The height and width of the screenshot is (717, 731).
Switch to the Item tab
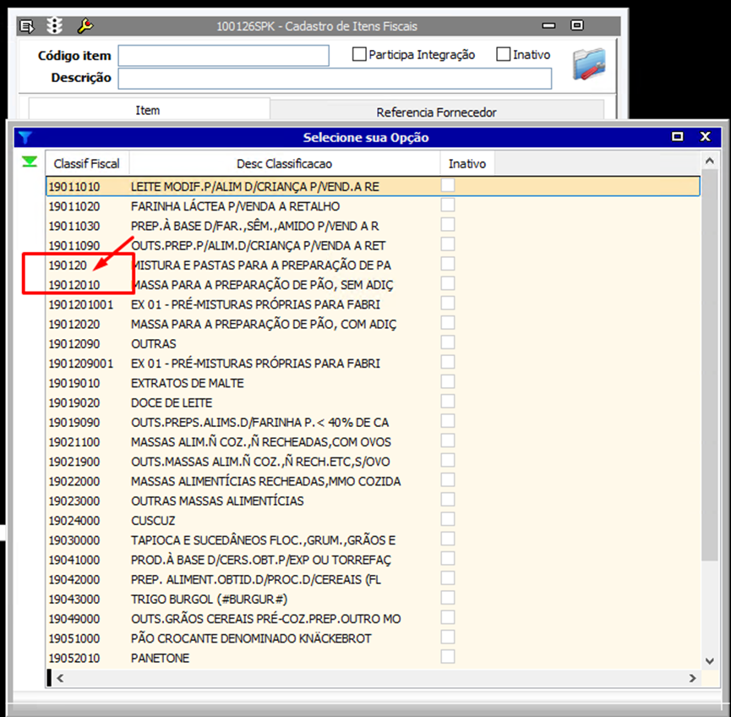149,110
